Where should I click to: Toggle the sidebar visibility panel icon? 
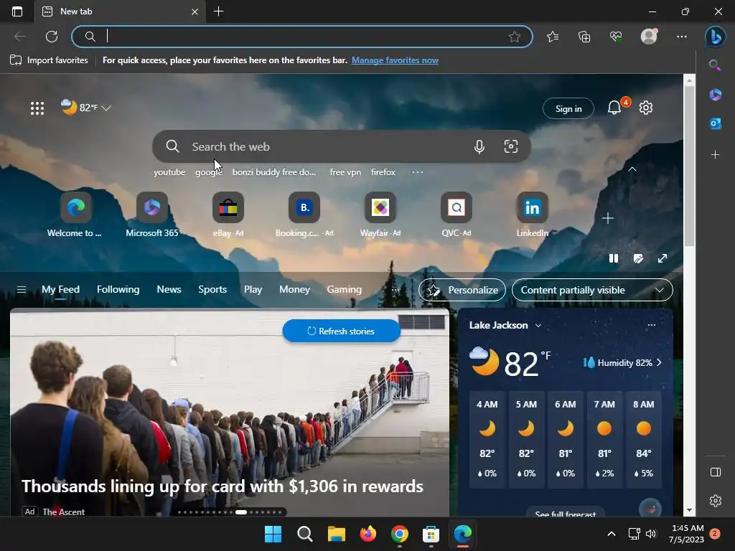click(716, 472)
